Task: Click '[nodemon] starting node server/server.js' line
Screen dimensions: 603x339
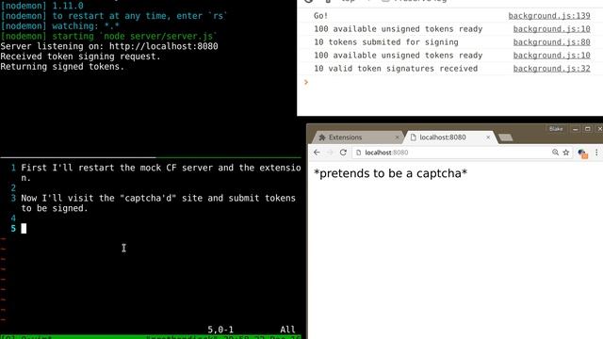Action: pyautogui.click(x=109, y=36)
